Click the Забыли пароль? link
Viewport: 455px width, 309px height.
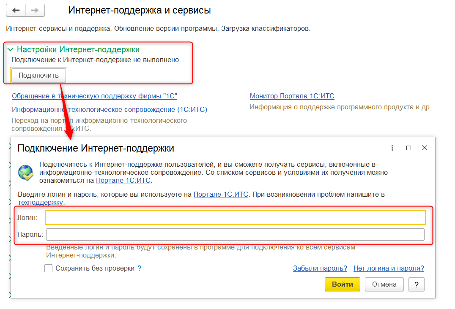tap(320, 268)
